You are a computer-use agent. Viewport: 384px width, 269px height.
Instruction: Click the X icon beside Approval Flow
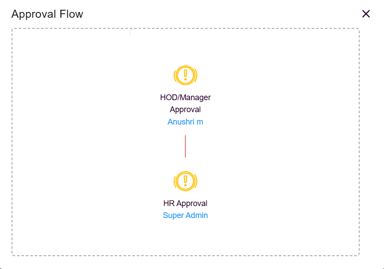pos(366,14)
